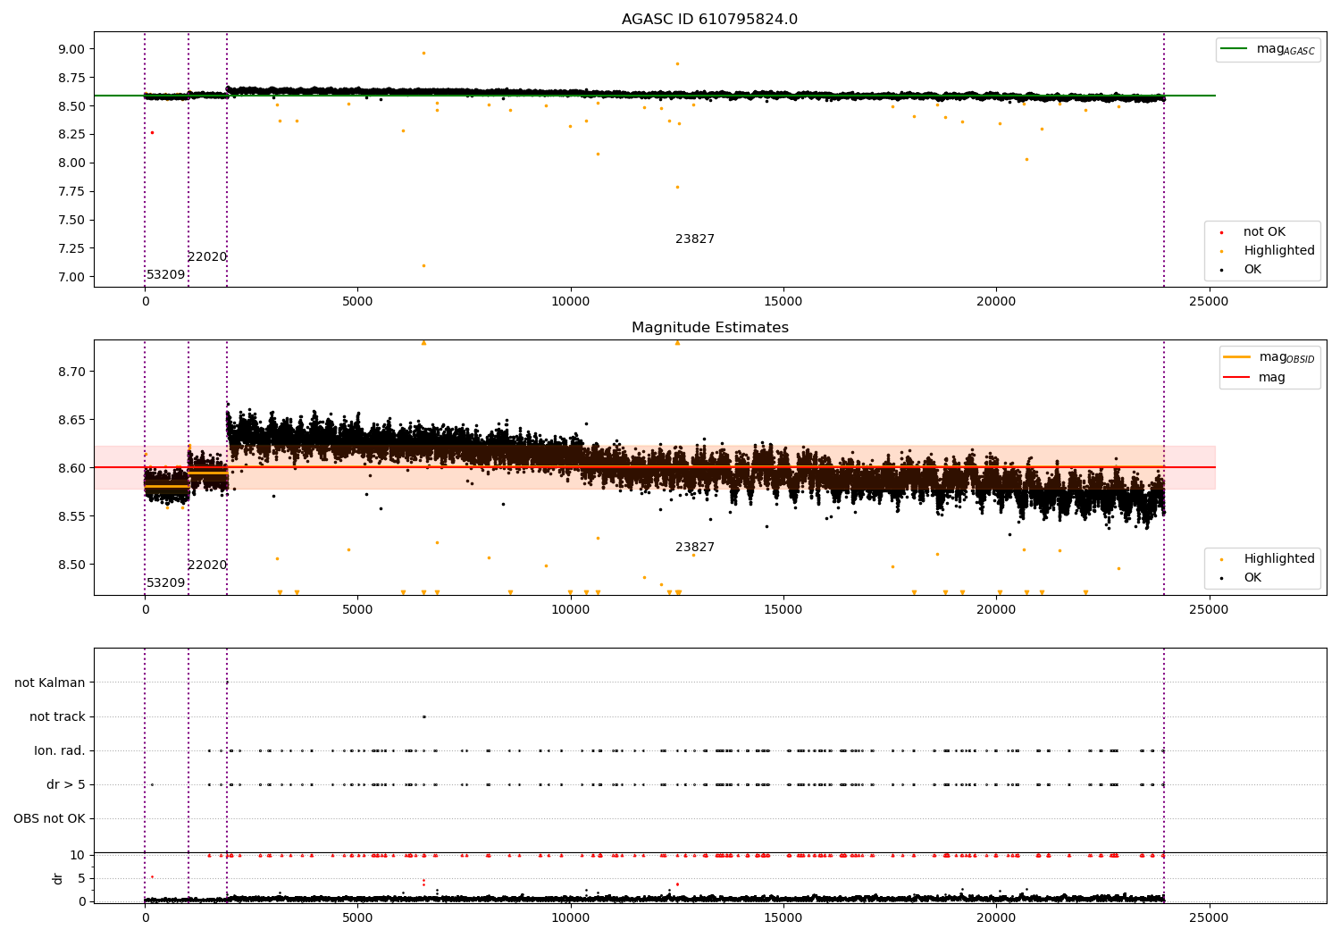Click the 8.25 y-axis tick in the top plot
This screenshot has height=938, width=1340.
click(x=71, y=134)
